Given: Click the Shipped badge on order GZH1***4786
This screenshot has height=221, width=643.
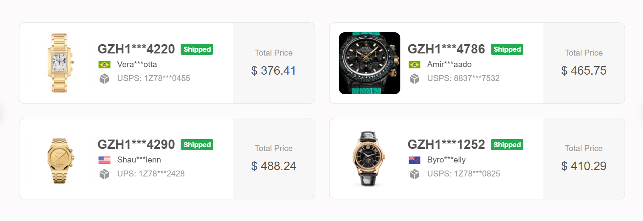Looking at the screenshot, I should (x=507, y=49).
